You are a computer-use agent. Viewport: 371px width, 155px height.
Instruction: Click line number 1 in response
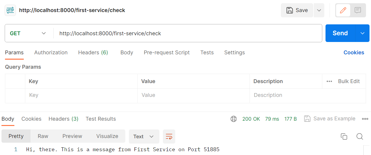tap(16, 149)
